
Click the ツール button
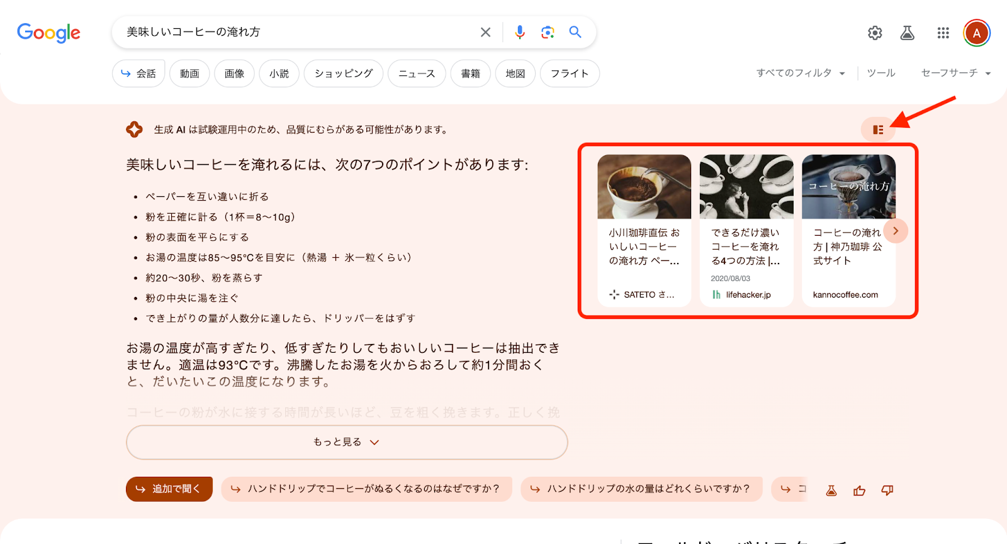tap(881, 73)
